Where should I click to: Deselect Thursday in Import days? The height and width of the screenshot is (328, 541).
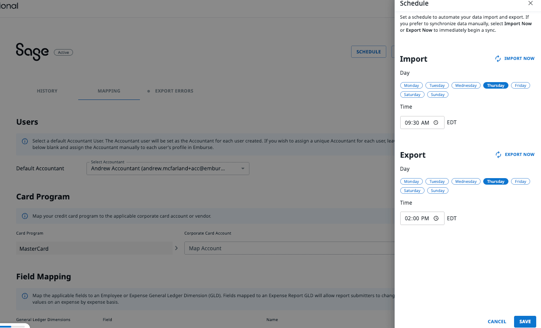point(495,86)
